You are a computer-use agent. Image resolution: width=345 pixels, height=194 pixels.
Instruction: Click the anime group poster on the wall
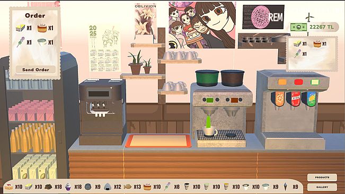[202, 25]
